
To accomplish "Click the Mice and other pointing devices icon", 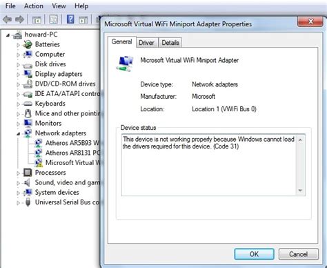I will [28, 113].
